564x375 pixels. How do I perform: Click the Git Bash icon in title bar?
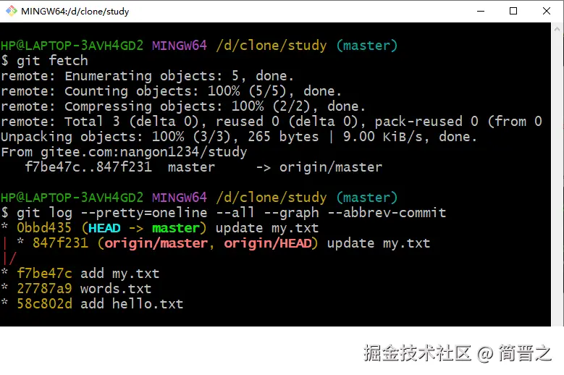tap(10, 11)
